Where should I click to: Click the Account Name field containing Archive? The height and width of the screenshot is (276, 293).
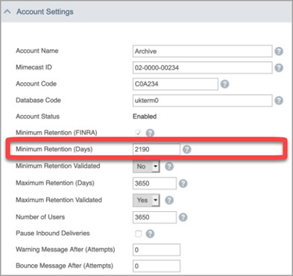(202, 51)
